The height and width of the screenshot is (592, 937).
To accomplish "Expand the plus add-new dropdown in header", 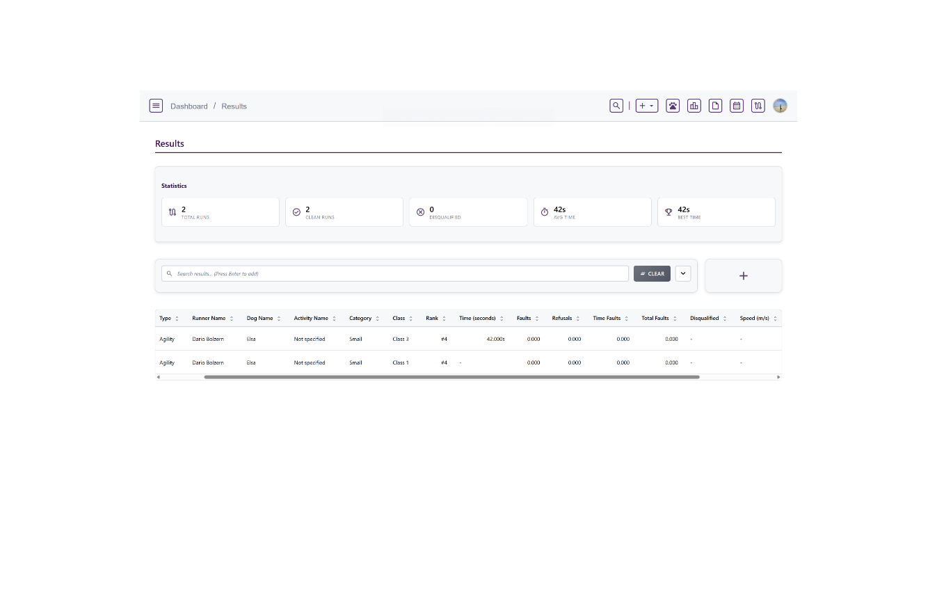I will tap(647, 106).
